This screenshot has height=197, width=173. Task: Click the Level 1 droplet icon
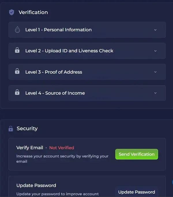point(17,30)
